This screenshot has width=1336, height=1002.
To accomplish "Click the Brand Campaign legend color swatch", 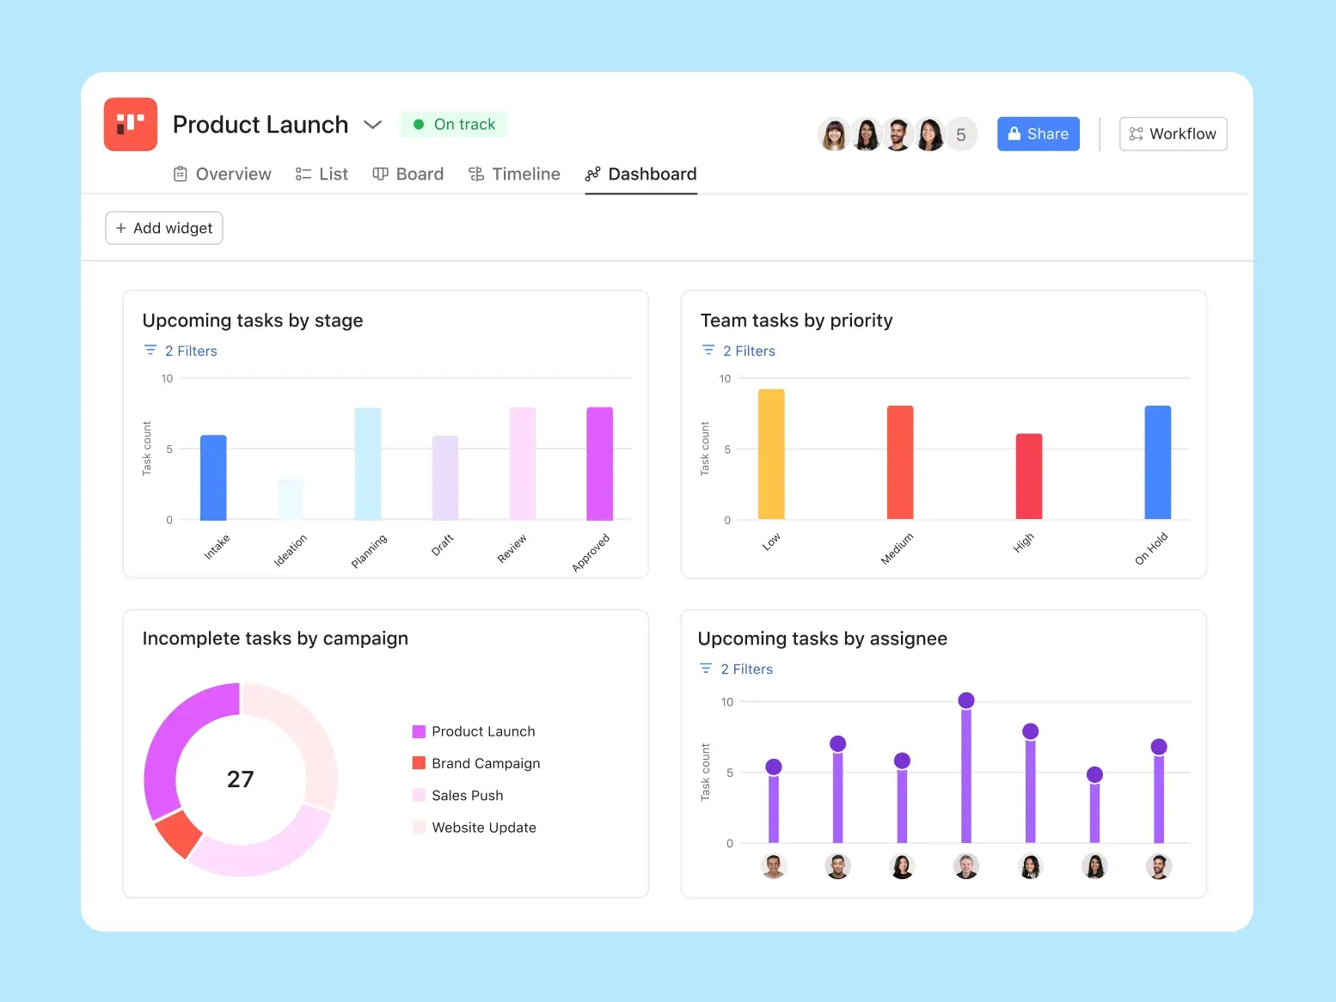I will pyautogui.click(x=419, y=763).
